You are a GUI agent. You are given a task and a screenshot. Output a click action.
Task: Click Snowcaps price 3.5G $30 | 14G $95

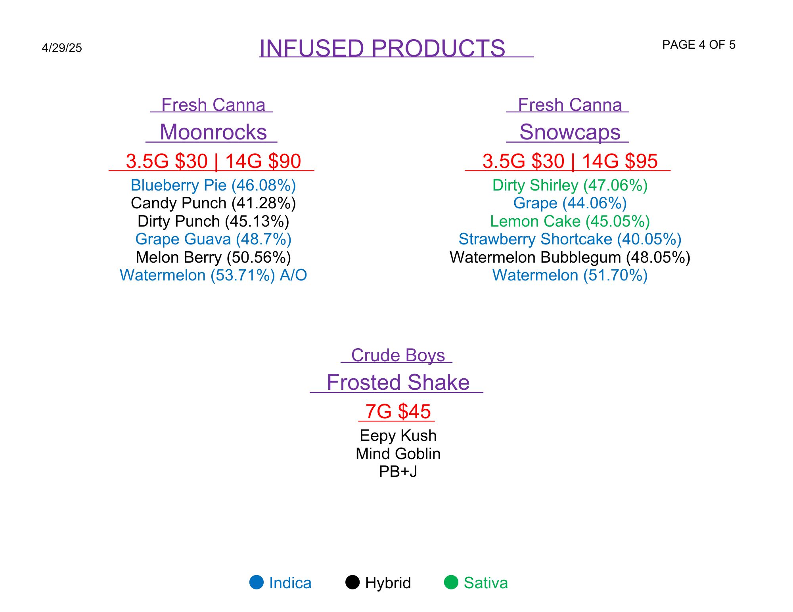tap(570, 161)
